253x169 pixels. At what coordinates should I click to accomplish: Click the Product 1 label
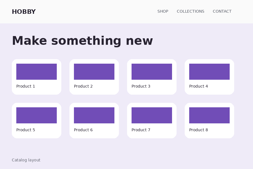(26, 86)
